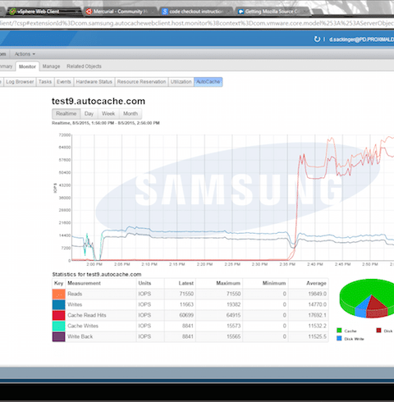This screenshot has height=402, width=394.
Task: Select the Realtime time range button
Action: 66,113
